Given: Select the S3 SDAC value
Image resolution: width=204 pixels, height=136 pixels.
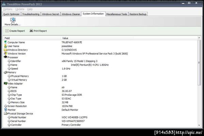Looking at the screenshot, I should [66, 98].
